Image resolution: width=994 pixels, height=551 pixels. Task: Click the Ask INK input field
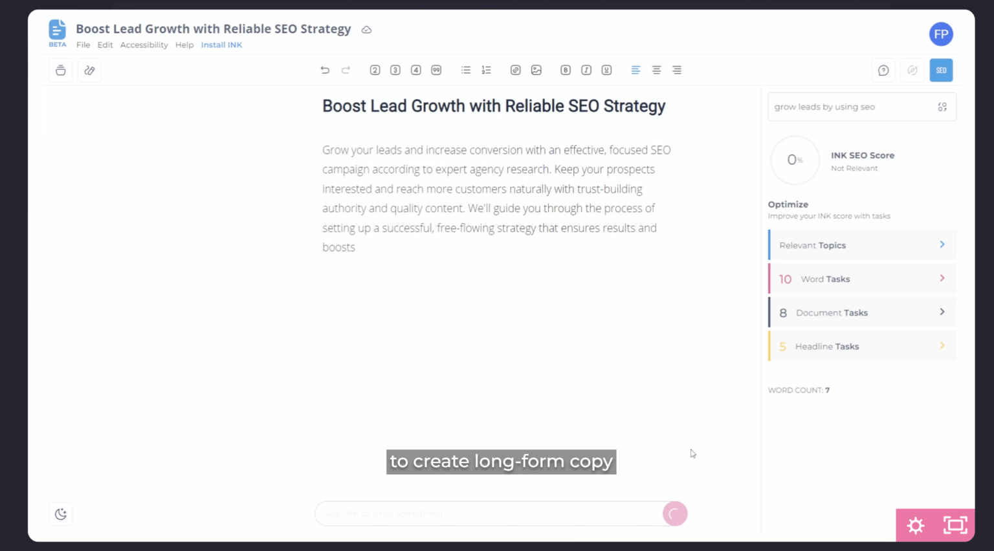[x=492, y=513]
